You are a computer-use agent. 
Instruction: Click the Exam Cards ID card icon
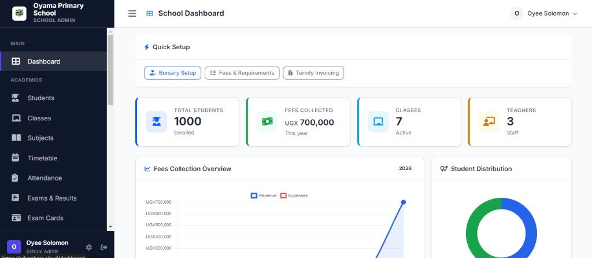(x=16, y=218)
